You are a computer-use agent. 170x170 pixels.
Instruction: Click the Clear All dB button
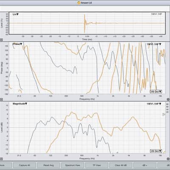click(x=121, y=165)
